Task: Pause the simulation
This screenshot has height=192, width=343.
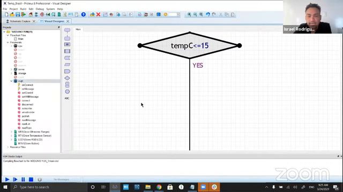Action: tap(23, 179)
